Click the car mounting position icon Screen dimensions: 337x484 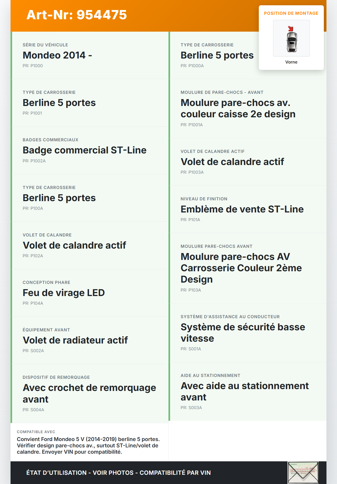pyautogui.click(x=291, y=38)
